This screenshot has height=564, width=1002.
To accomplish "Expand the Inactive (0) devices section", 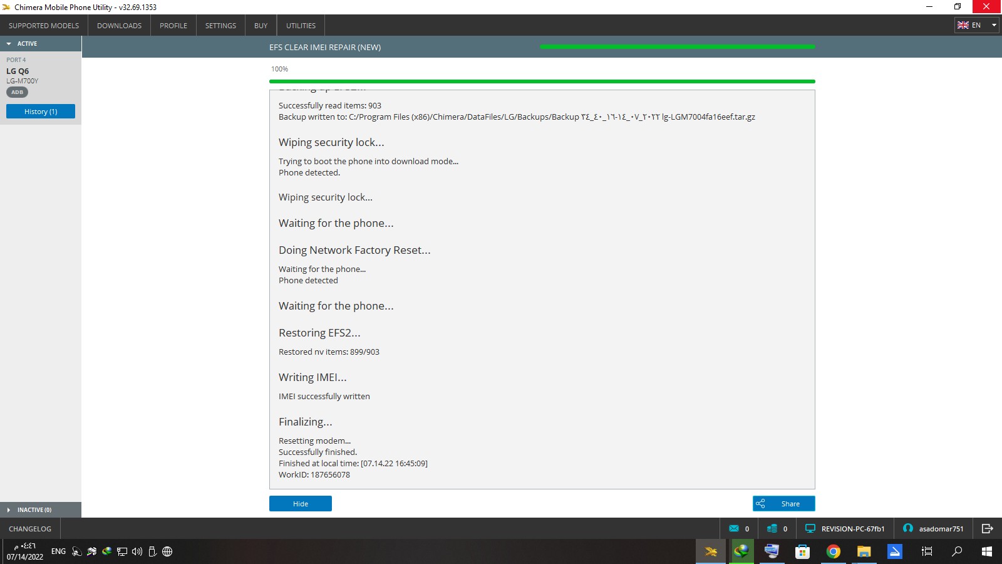I will coord(41,510).
